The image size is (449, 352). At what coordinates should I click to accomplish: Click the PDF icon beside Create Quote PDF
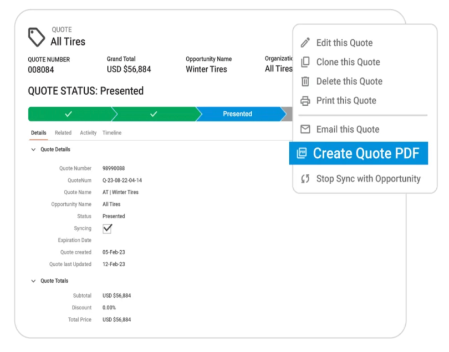coord(303,153)
